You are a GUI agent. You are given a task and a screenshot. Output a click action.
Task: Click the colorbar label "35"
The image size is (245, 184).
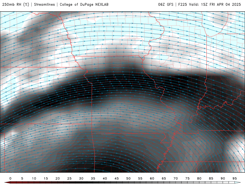[93, 178]
